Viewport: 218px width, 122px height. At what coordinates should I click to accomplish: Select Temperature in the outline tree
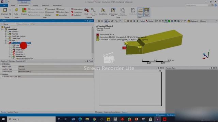(x=20, y=50)
